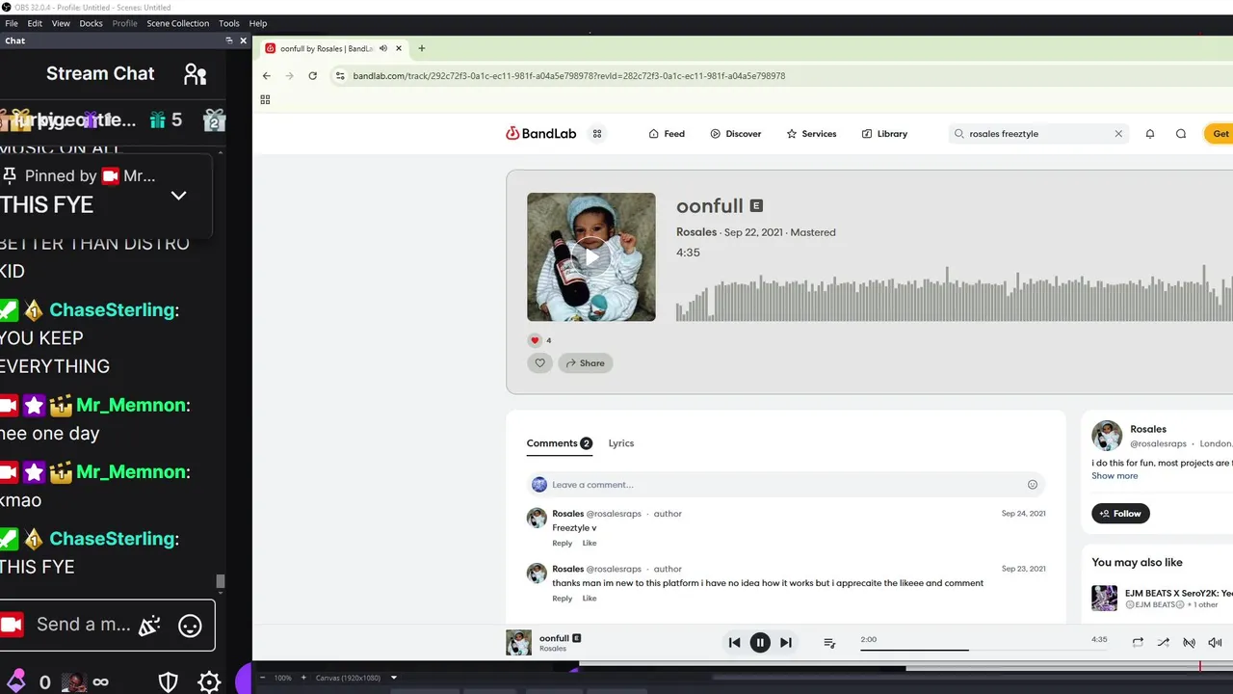The height and width of the screenshot is (694, 1233).
Task: Open a new browser tab
Action: pos(421,48)
